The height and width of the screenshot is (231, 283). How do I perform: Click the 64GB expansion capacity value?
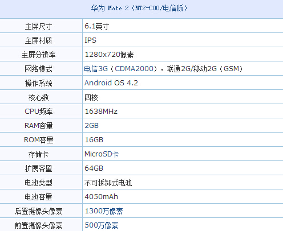94,168
